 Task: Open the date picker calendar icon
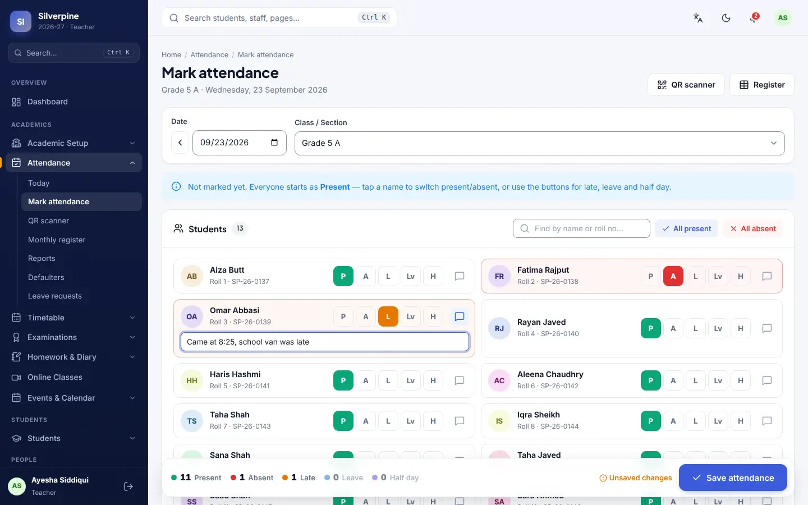pyautogui.click(x=274, y=143)
